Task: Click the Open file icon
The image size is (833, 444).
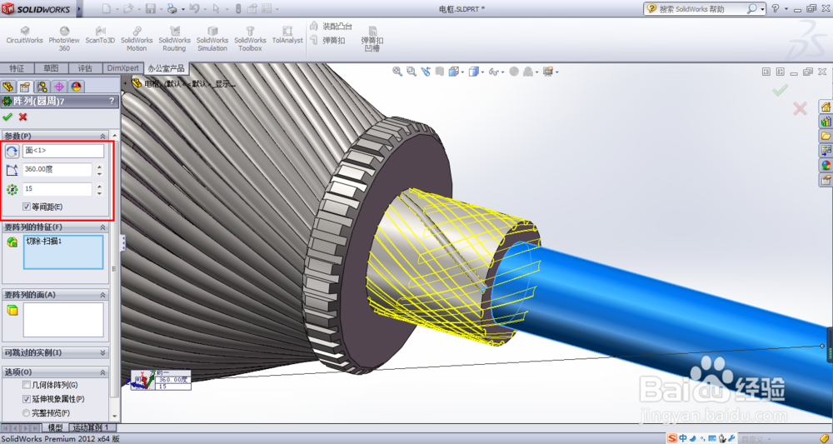Action: (x=127, y=8)
